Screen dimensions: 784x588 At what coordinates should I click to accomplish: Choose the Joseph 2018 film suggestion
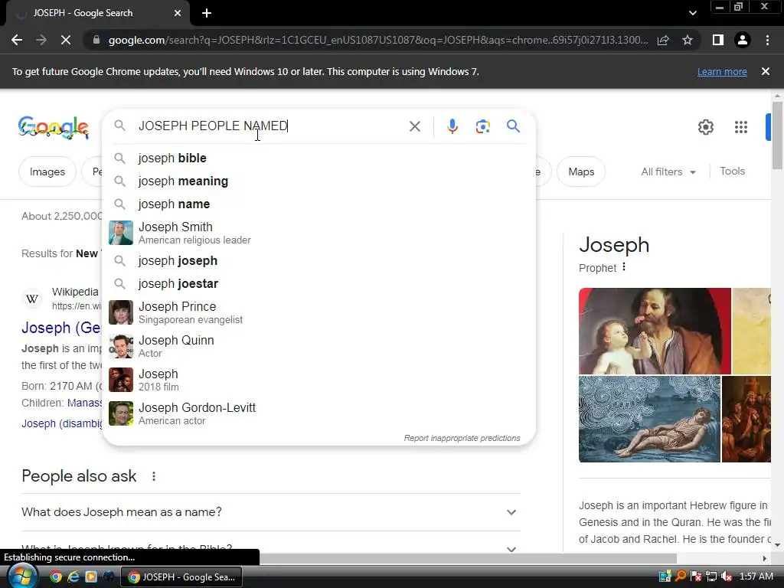point(319,380)
